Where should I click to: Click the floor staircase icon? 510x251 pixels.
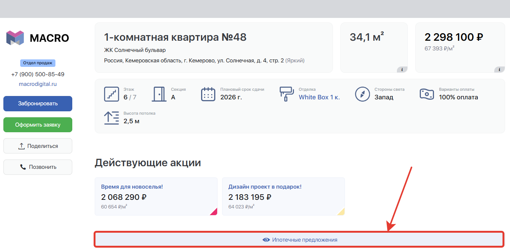tap(112, 94)
